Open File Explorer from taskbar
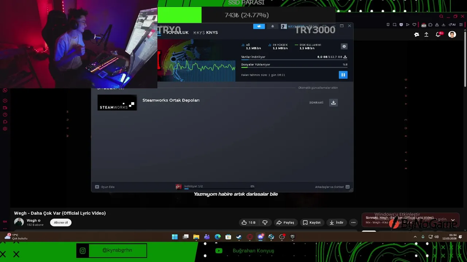467x262 pixels. [196, 237]
